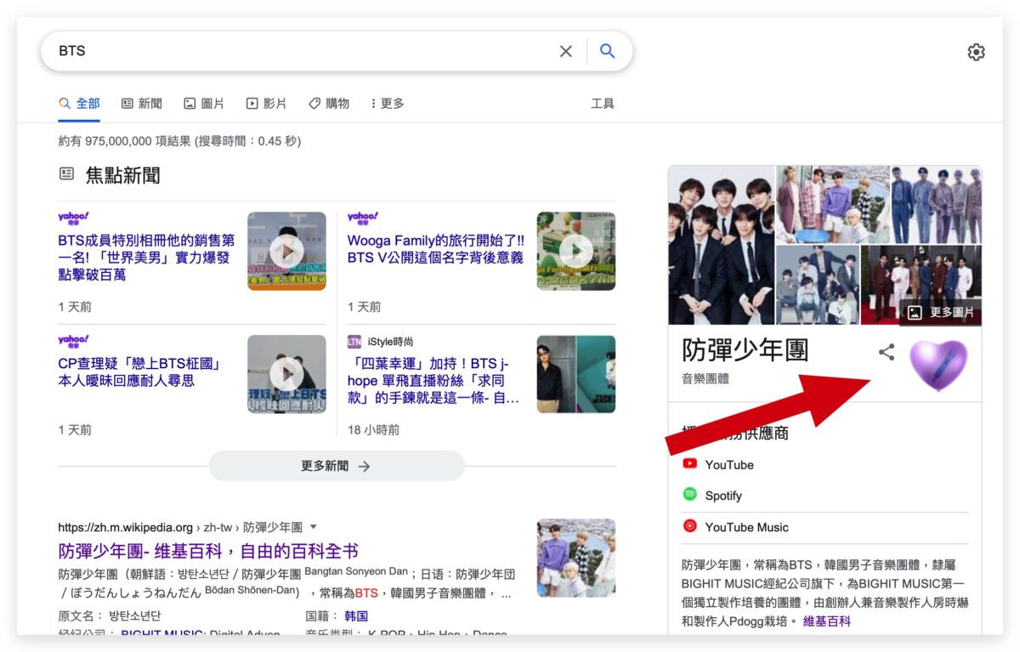Open the Wikipedia result thumbnail image
This screenshot has width=1020, height=652.
coord(575,558)
